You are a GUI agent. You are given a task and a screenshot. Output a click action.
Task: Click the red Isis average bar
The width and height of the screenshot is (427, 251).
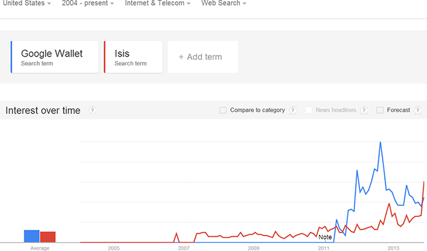click(48, 237)
